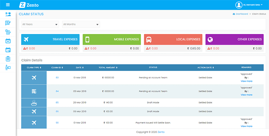This screenshot has height=136, width=269.
Task: Open claim ID 85 link
Action: [57, 102]
